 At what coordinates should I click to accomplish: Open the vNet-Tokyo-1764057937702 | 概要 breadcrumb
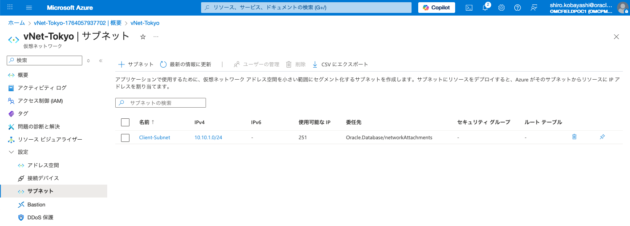pos(78,23)
